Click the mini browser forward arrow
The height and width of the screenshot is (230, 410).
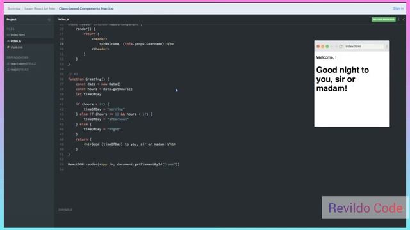pyautogui.click(x=336, y=47)
